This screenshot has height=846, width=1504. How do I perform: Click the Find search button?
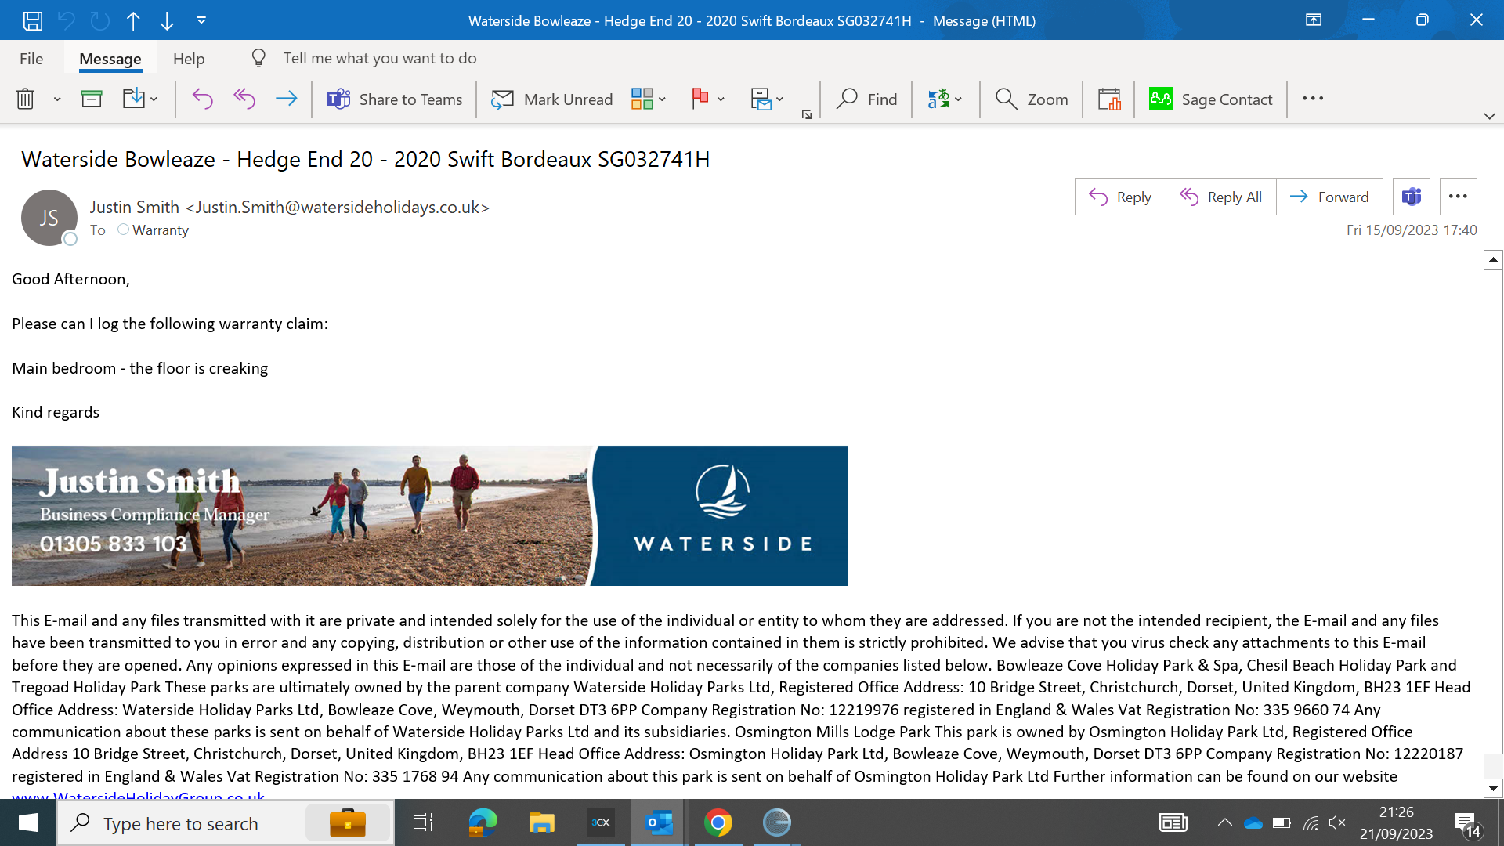click(x=866, y=99)
